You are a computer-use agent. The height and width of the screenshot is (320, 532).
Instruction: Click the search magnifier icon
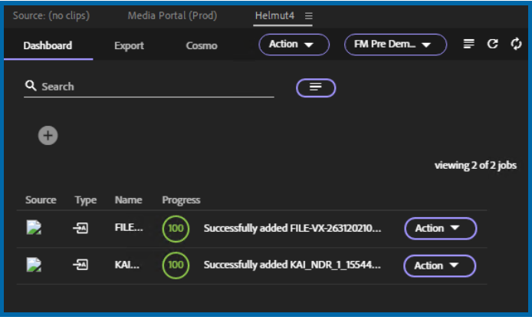pos(31,86)
